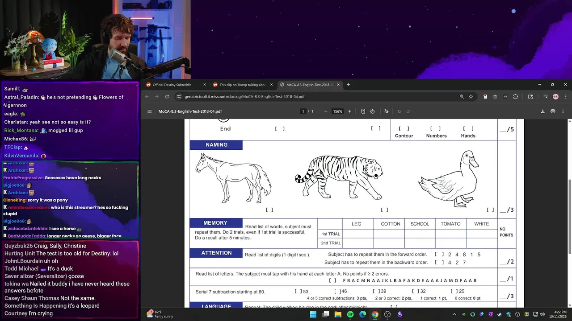The image size is (572, 321).
Task: Check the Numbers bracket
Action: pyautogui.click(x=436, y=128)
